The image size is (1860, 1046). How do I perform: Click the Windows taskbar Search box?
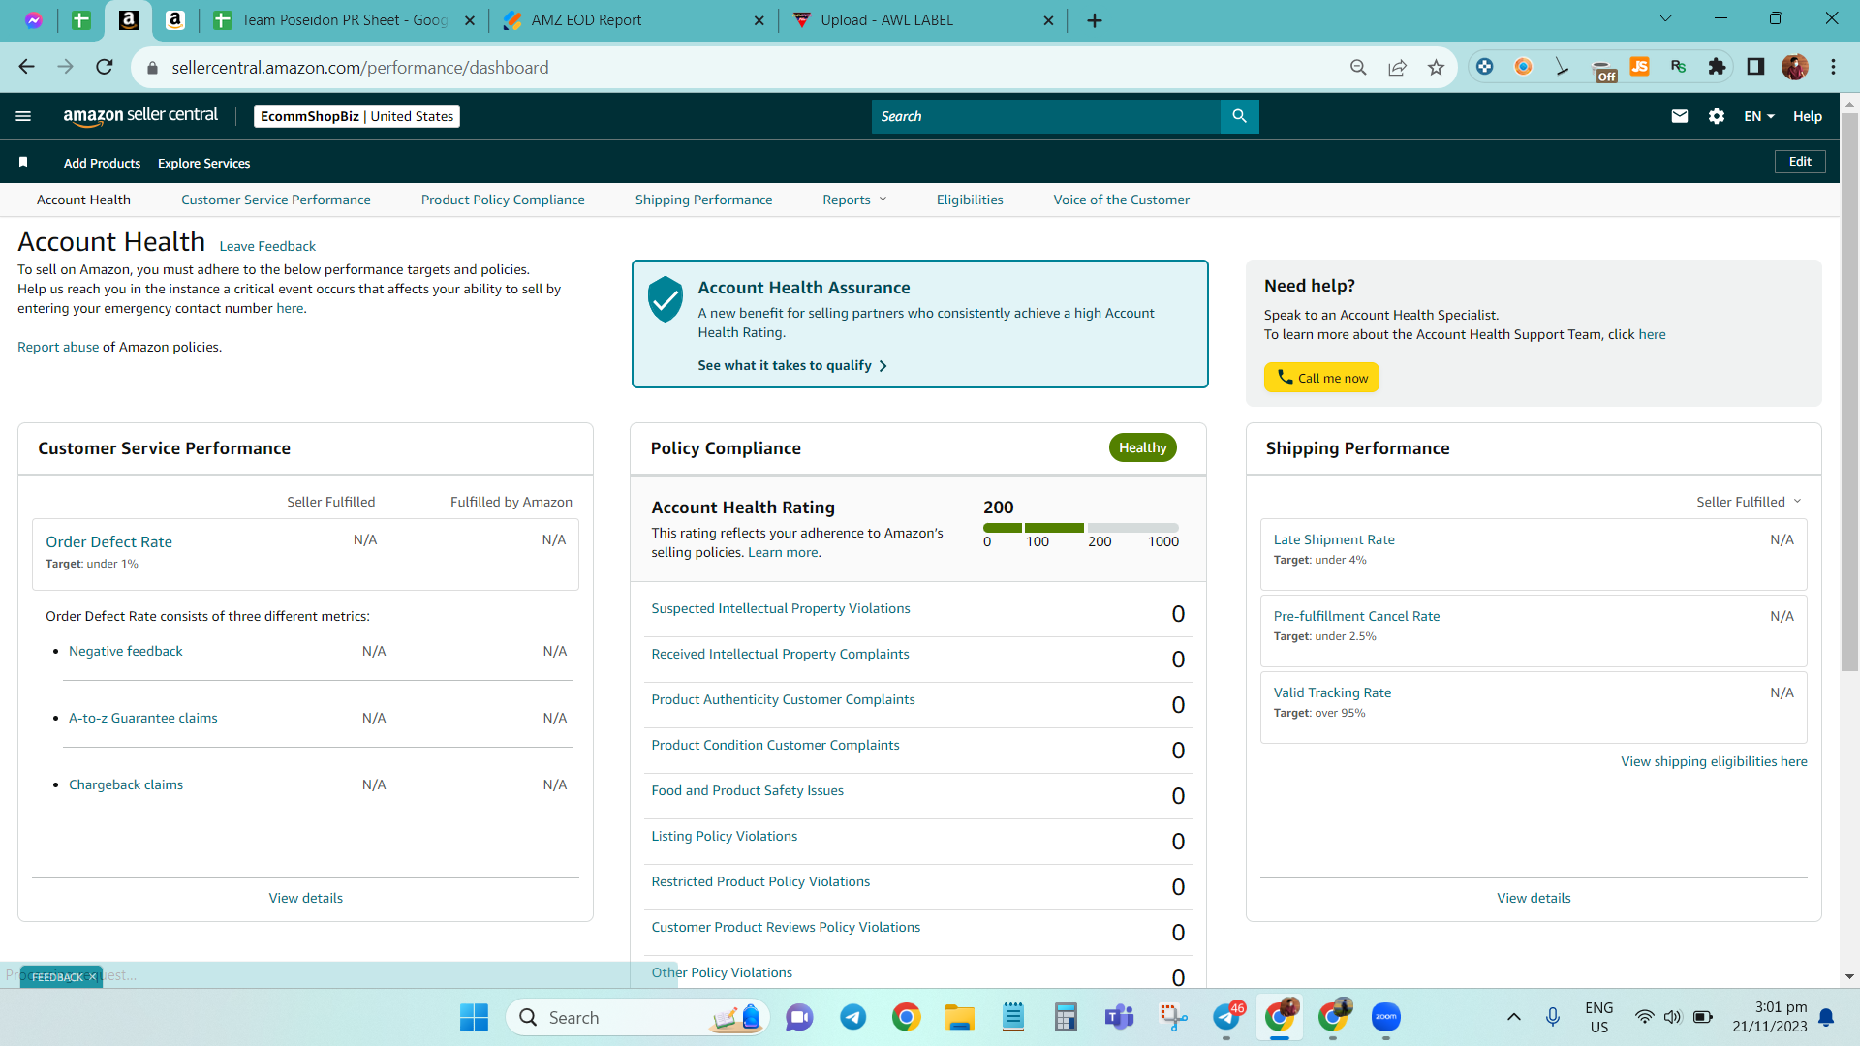coord(638,1017)
